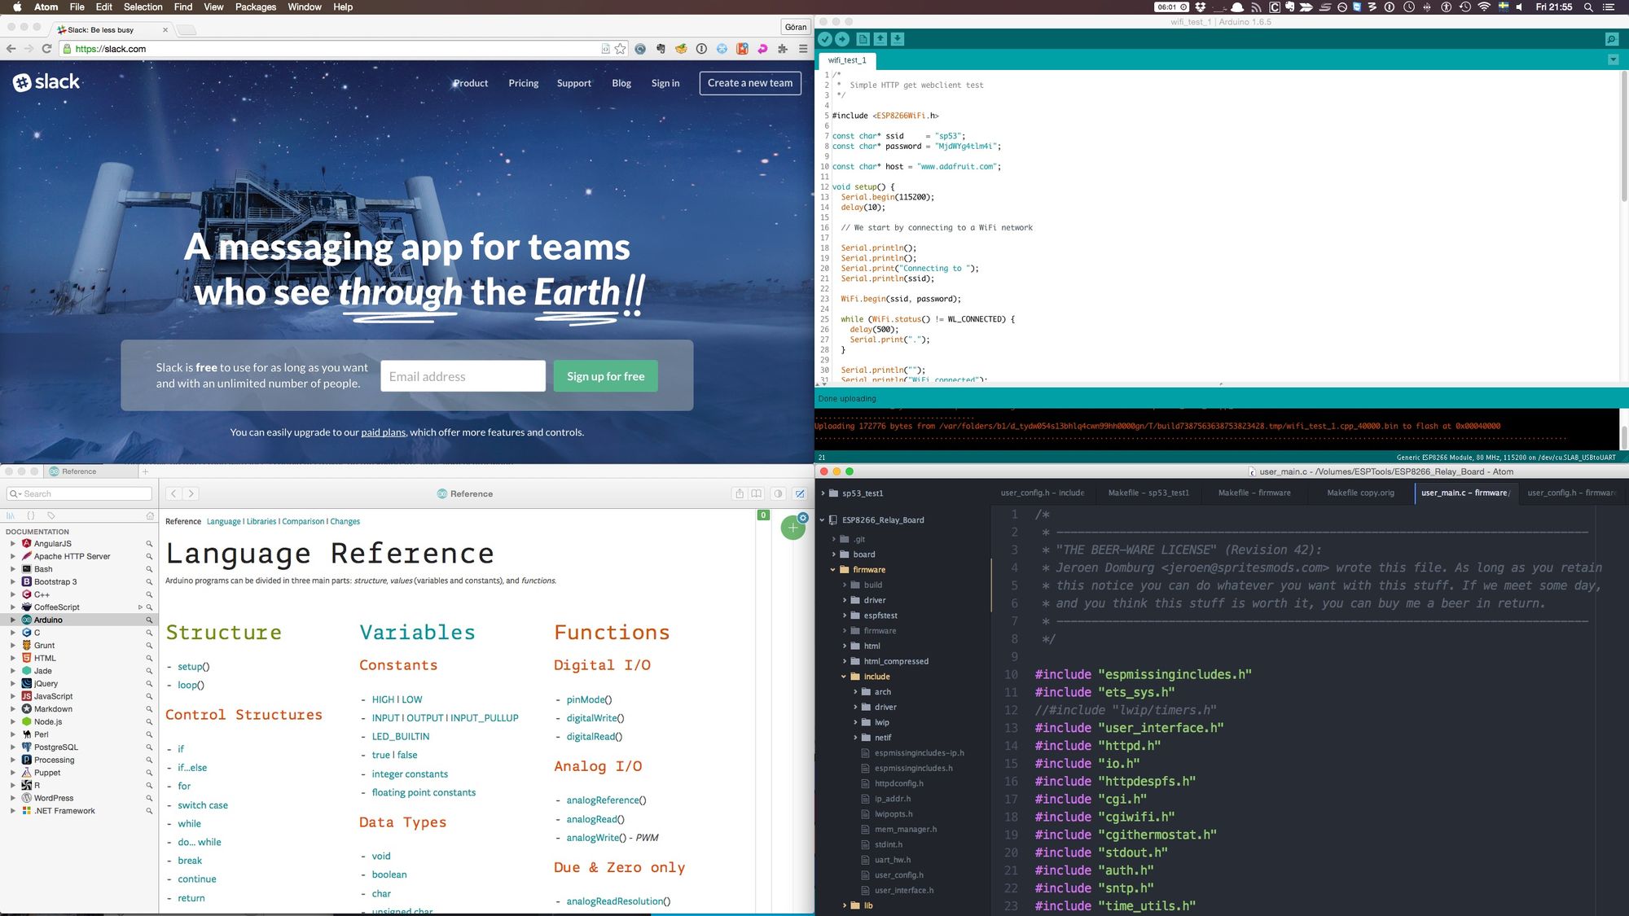Expand the Bootstrap 3 docset
This screenshot has height=916, width=1629.
click(12, 582)
